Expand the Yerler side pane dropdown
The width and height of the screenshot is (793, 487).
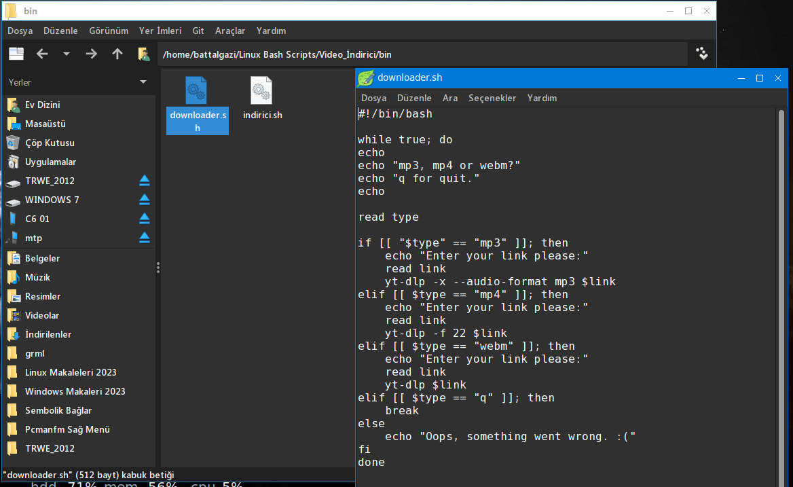[x=143, y=82]
